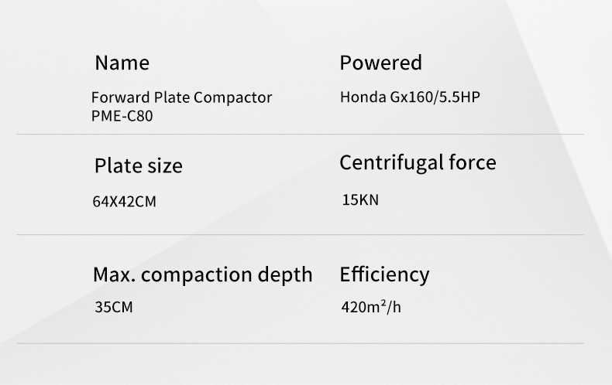Image resolution: width=612 pixels, height=385 pixels.
Task: Click the word depth in compaction heading
Action: pyautogui.click(x=285, y=274)
